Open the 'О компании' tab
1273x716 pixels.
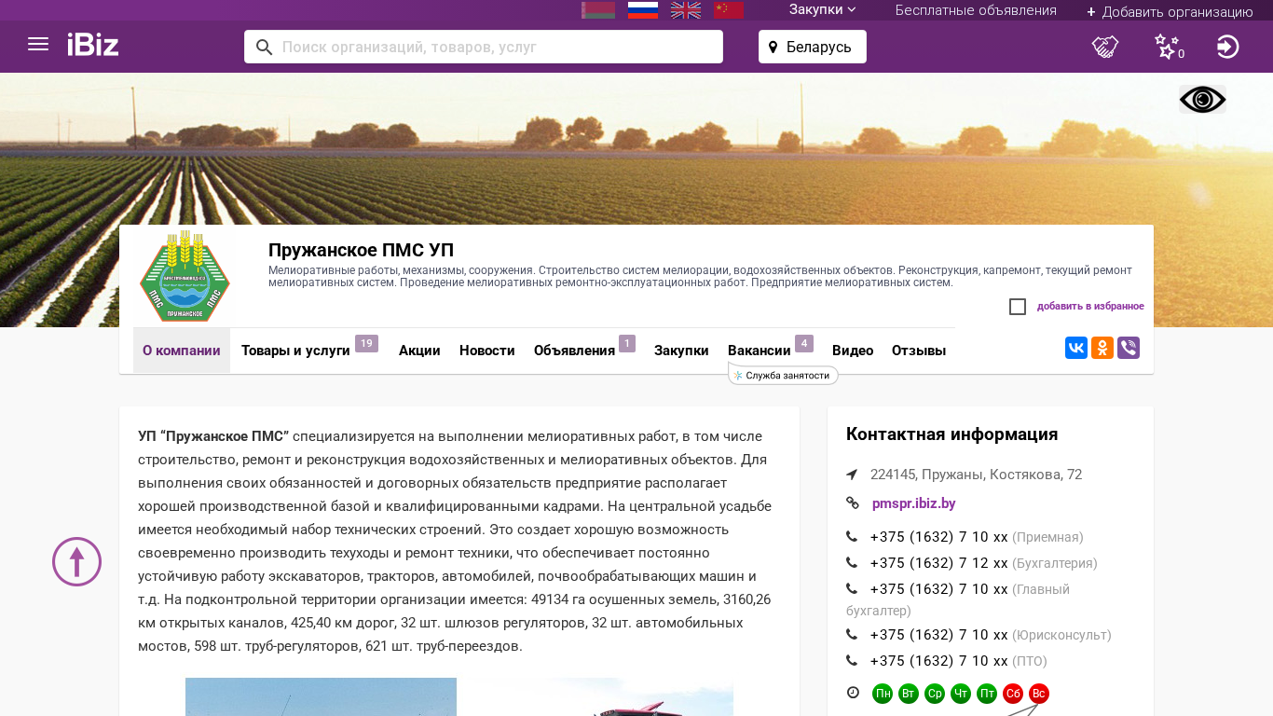(x=182, y=351)
